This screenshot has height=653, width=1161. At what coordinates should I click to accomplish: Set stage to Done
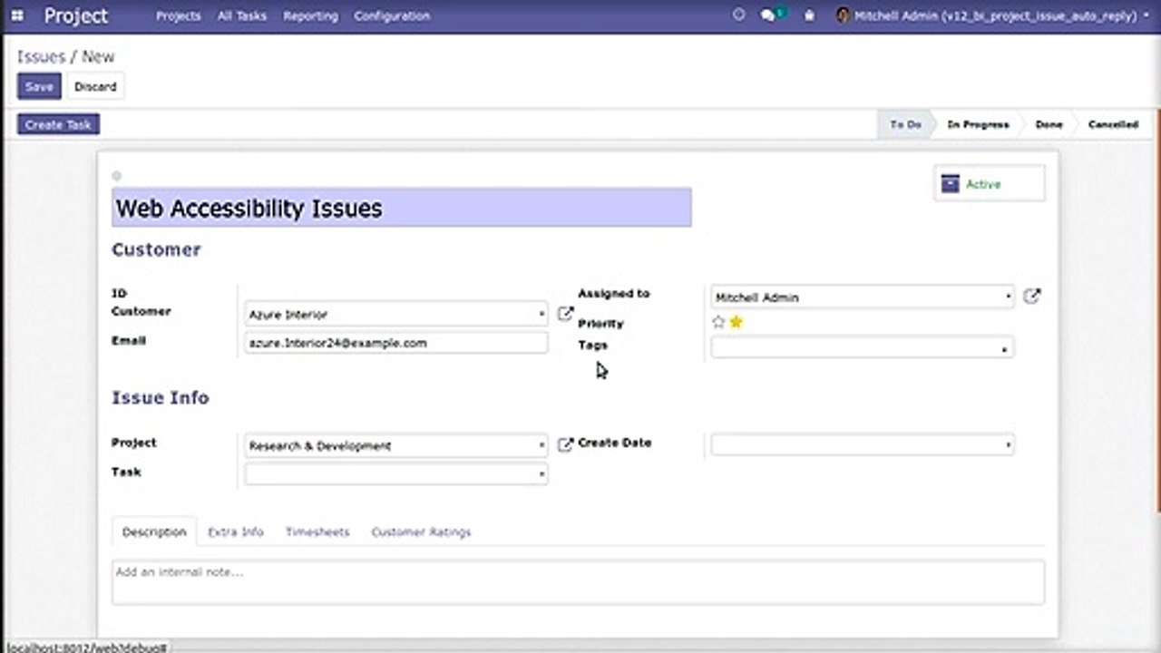[1049, 124]
